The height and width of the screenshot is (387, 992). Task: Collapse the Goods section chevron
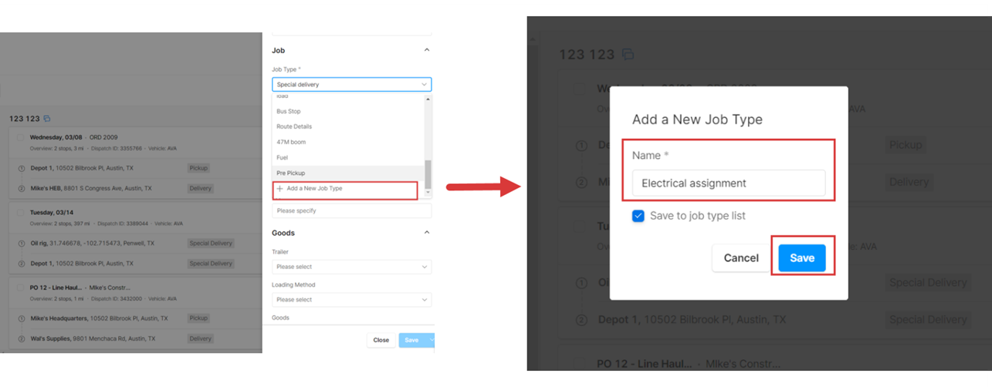(x=427, y=233)
